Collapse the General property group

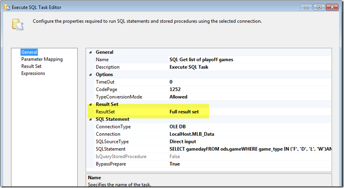[x=90, y=52]
